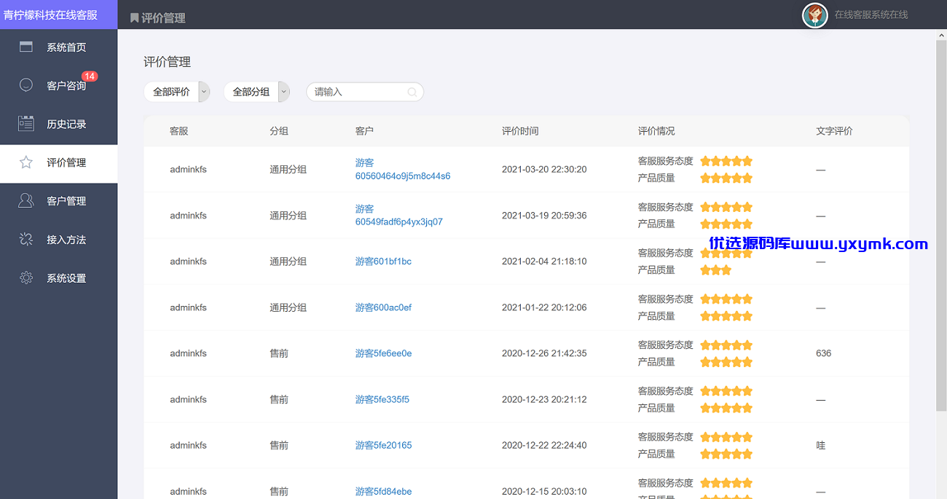Screen dimensions: 947x499
Task: Open 历史记录 menu item
Action: (x=58, y=124)
